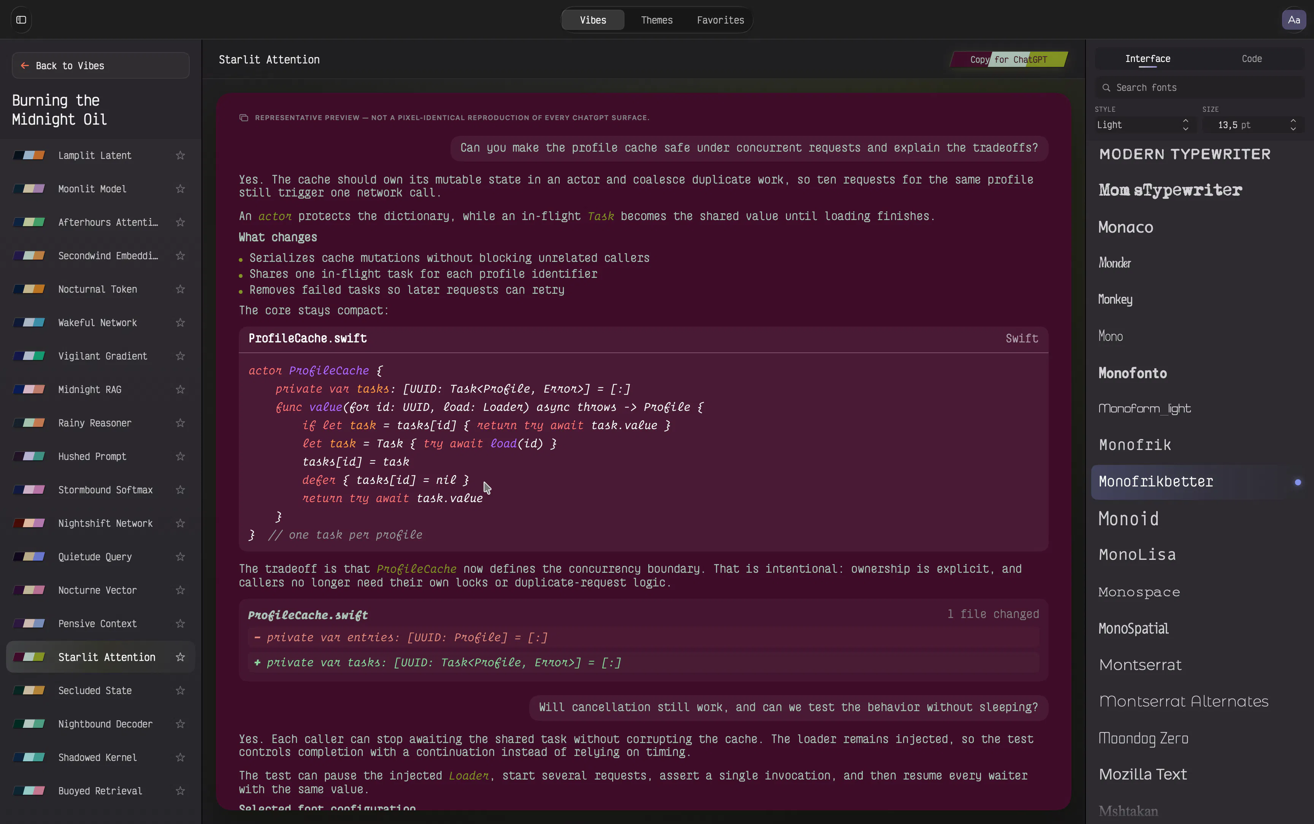Select the Buoyed Retrieval vibe

click(x=100, y=790)
